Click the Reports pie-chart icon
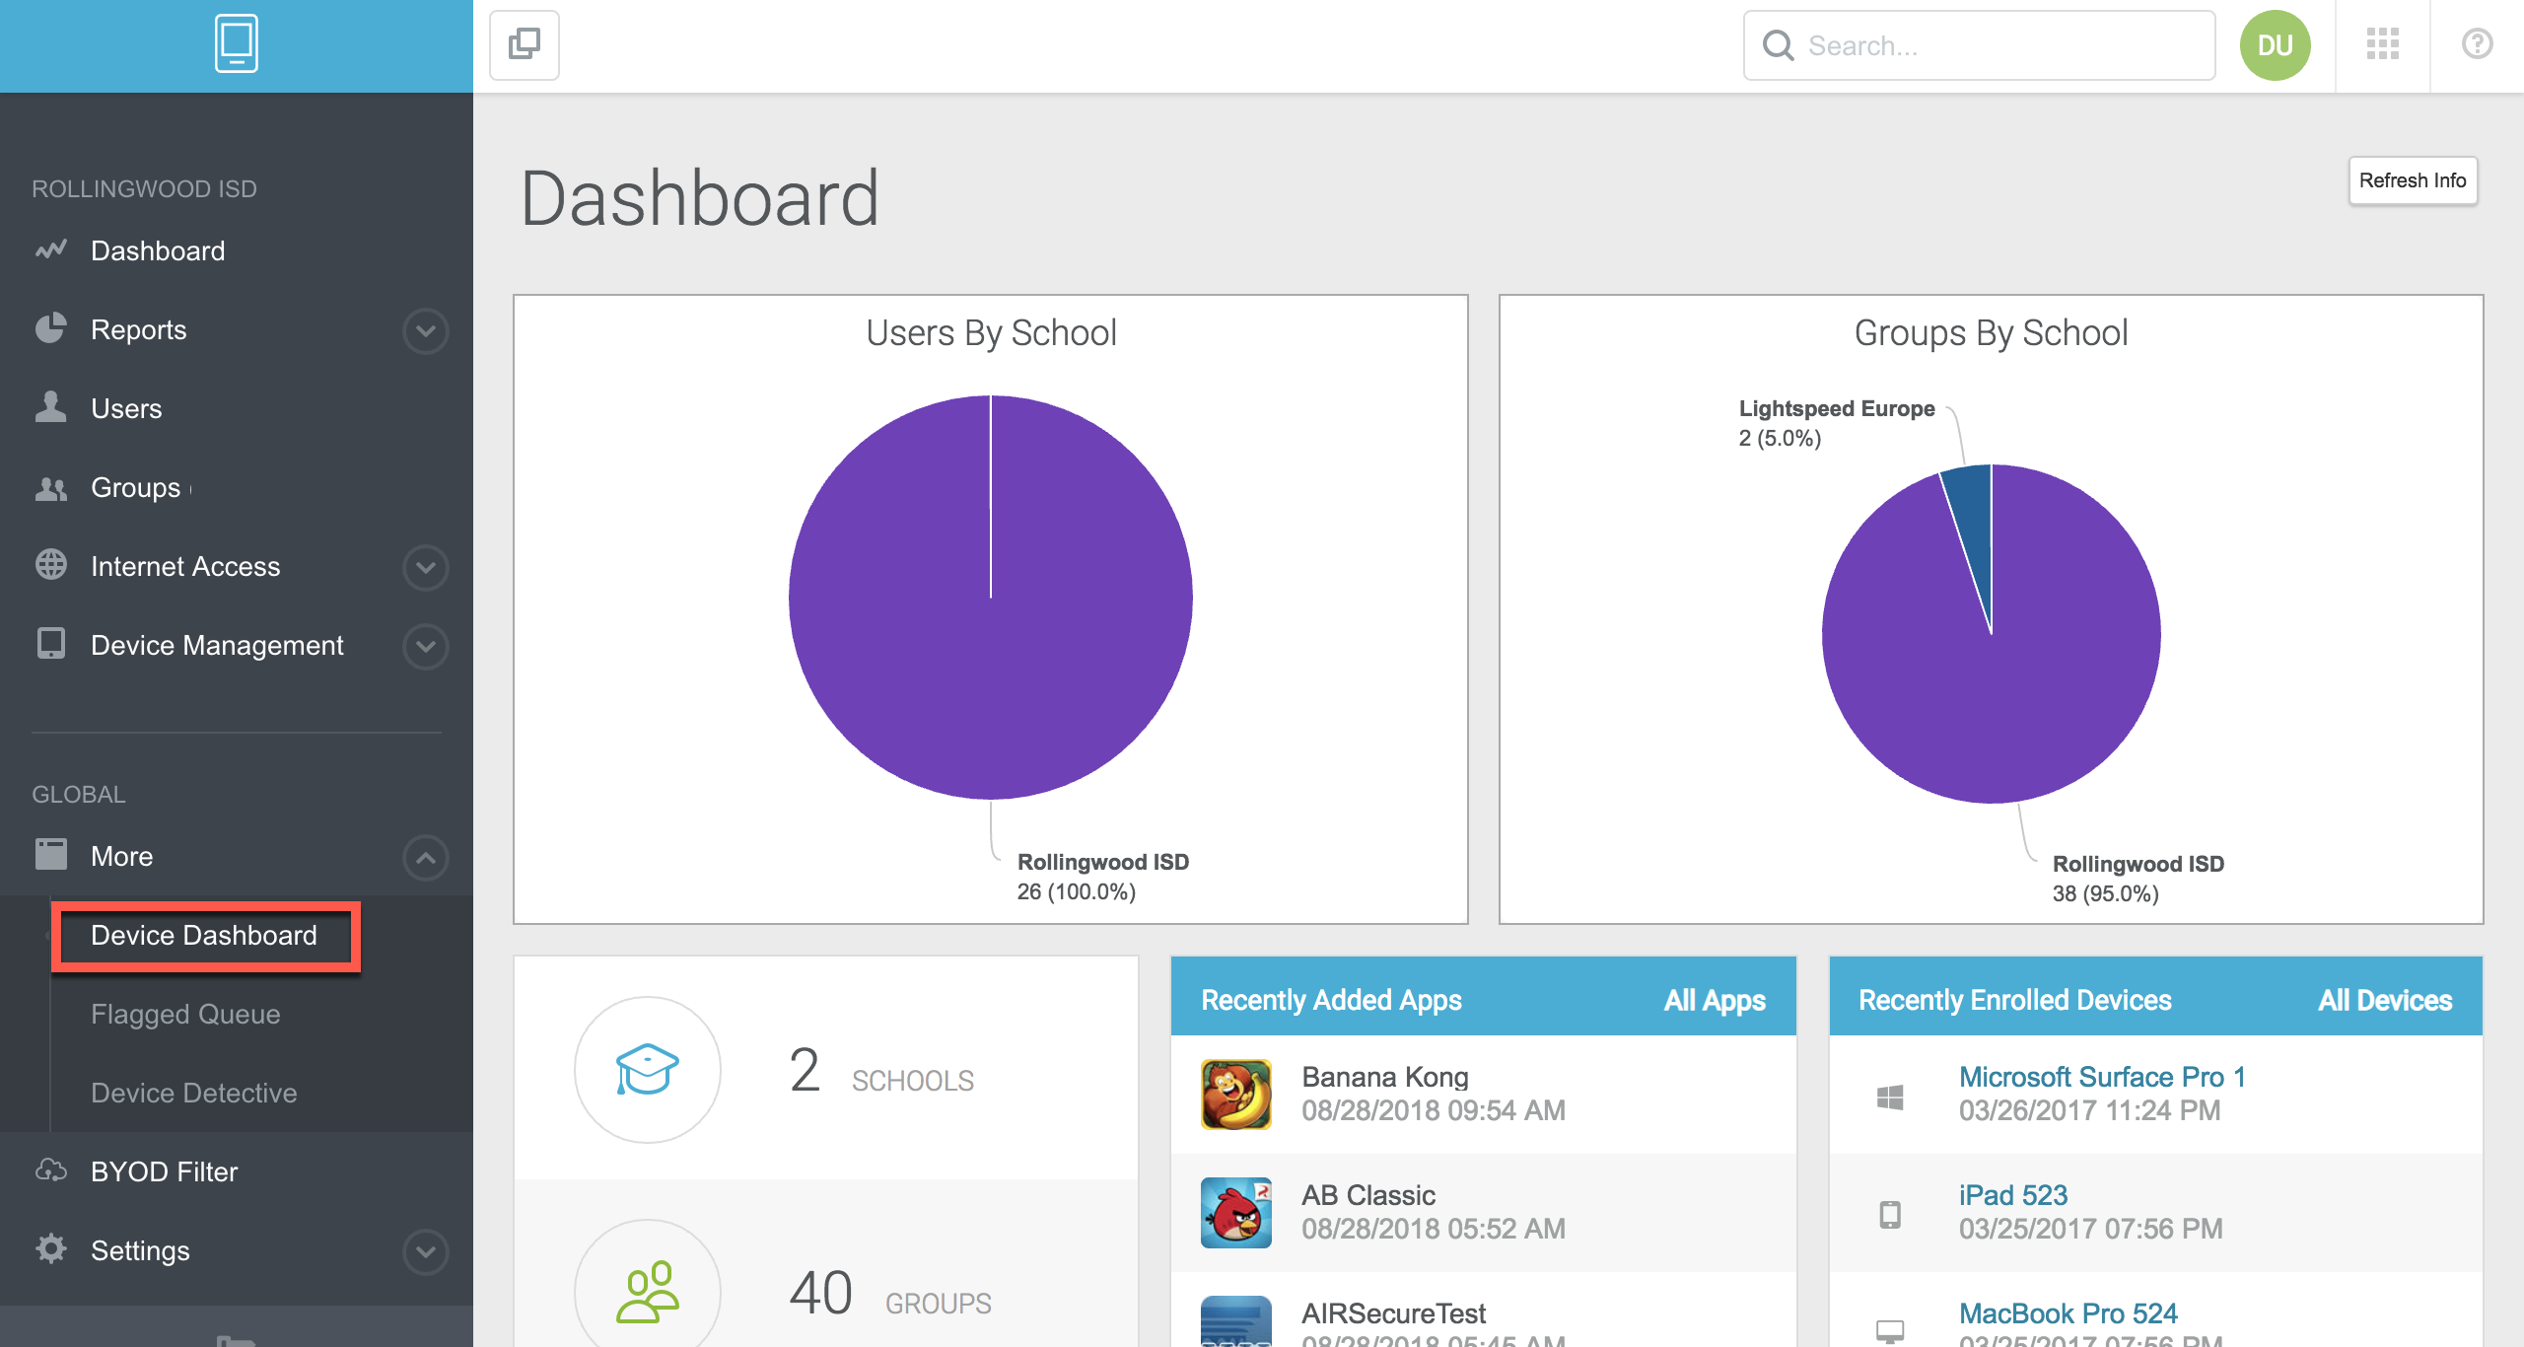This screenshot has width=2524, height=1347. point(51,329)
